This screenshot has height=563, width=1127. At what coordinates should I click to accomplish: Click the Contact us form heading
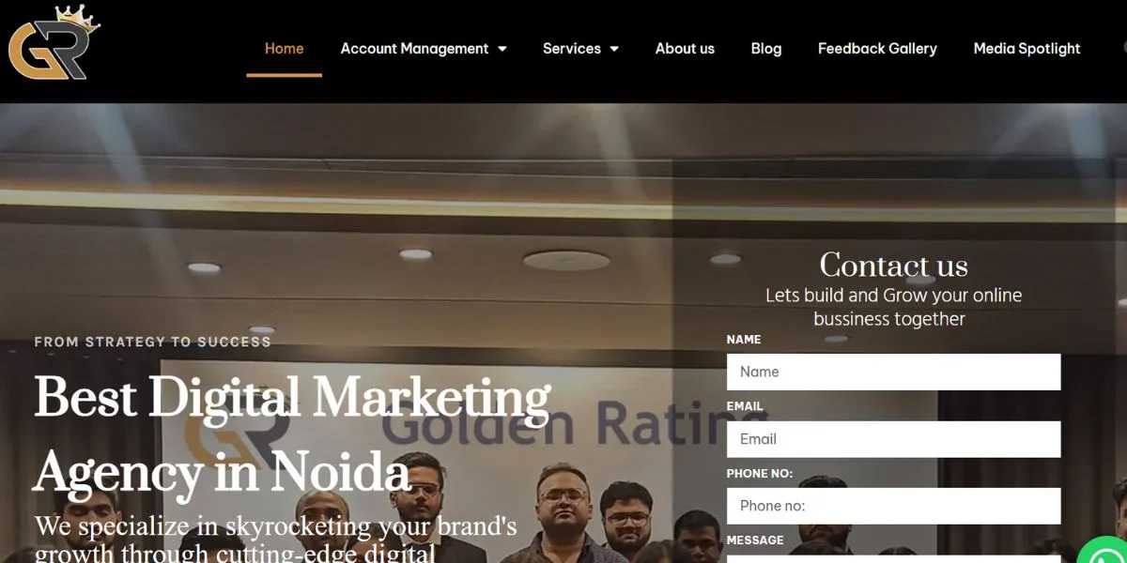[x=893, y=266]
